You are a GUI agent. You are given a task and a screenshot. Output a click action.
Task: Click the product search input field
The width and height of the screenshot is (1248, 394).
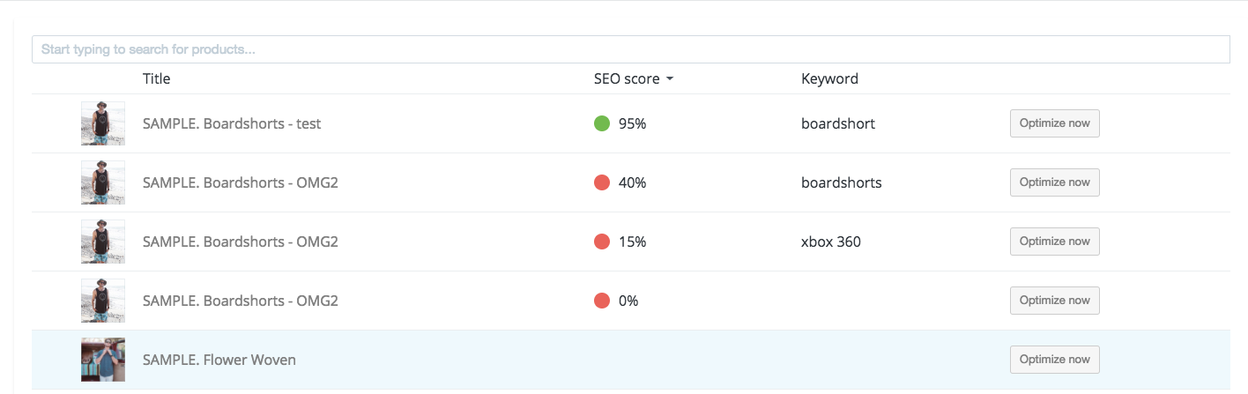630,49
